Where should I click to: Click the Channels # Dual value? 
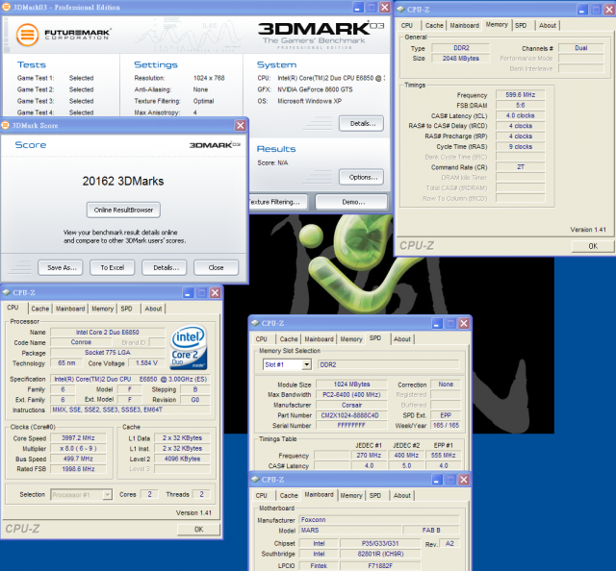point(581,48)
